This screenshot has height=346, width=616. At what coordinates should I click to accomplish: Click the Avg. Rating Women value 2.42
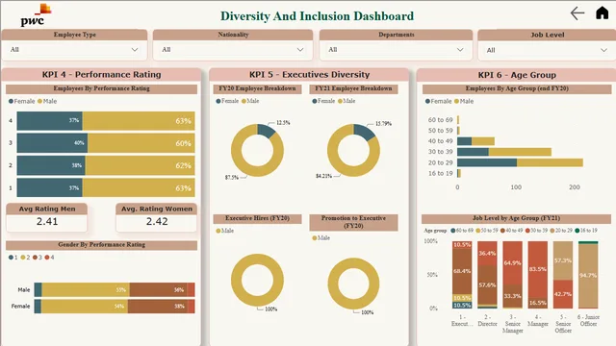[x=157, y=221]
